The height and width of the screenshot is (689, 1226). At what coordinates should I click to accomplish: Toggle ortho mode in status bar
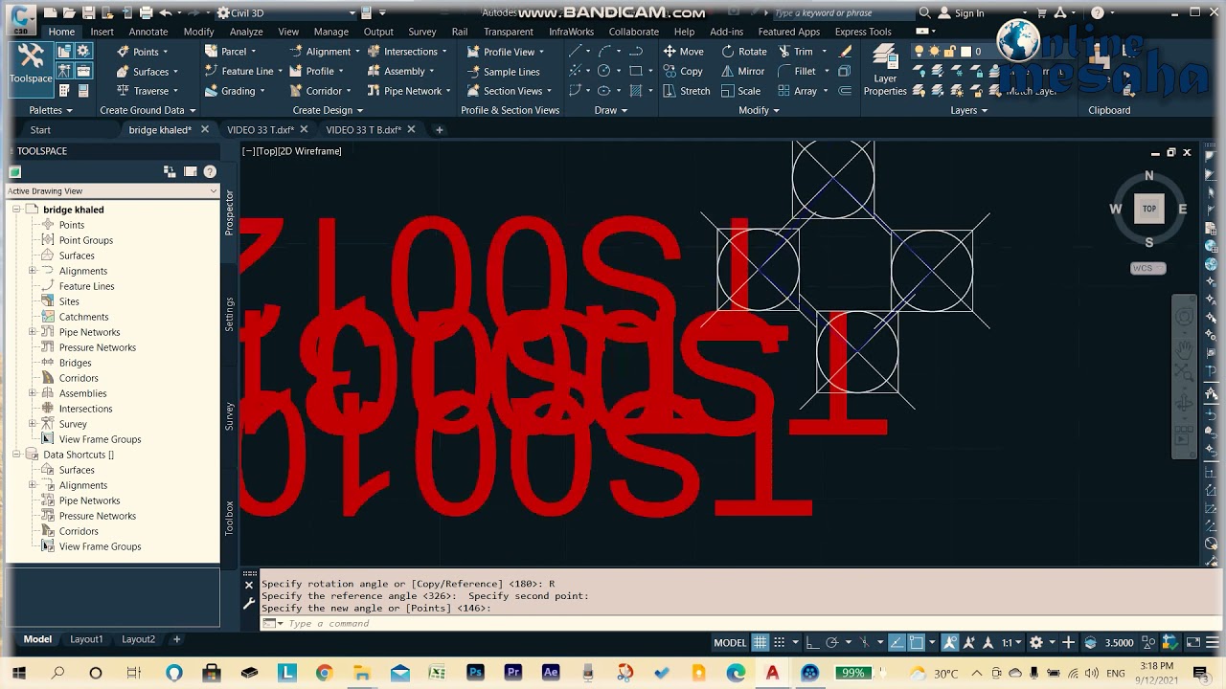click(812, 643)
